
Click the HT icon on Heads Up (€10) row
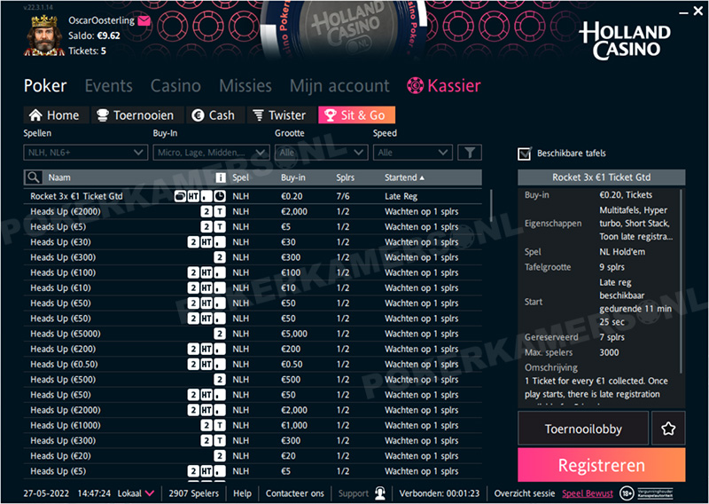(206, 288)
